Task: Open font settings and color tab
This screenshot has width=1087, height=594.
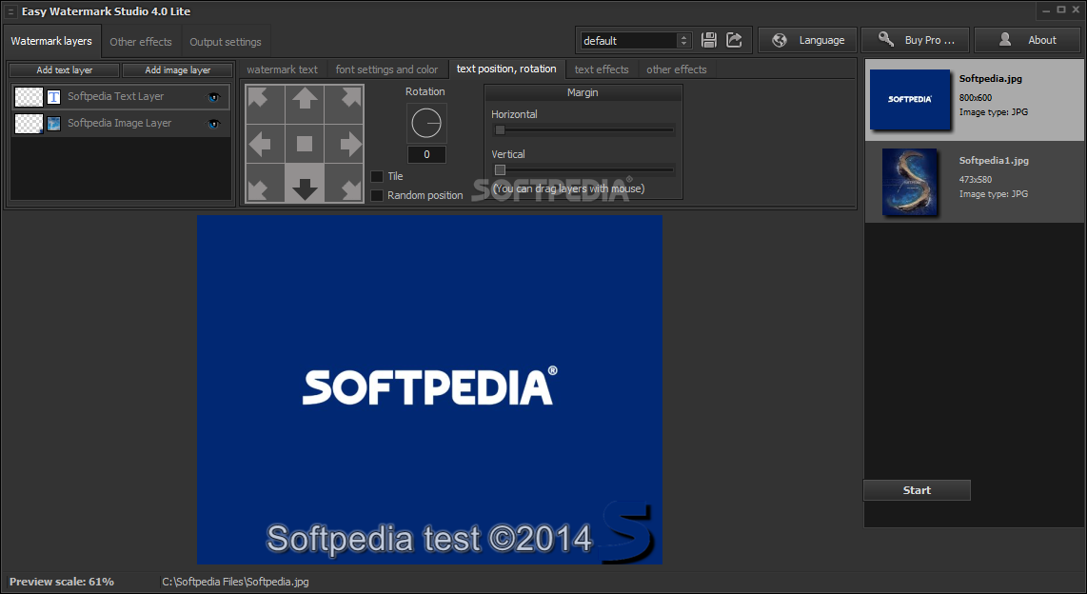Action: pyautogui.click(x=386, y=69)
